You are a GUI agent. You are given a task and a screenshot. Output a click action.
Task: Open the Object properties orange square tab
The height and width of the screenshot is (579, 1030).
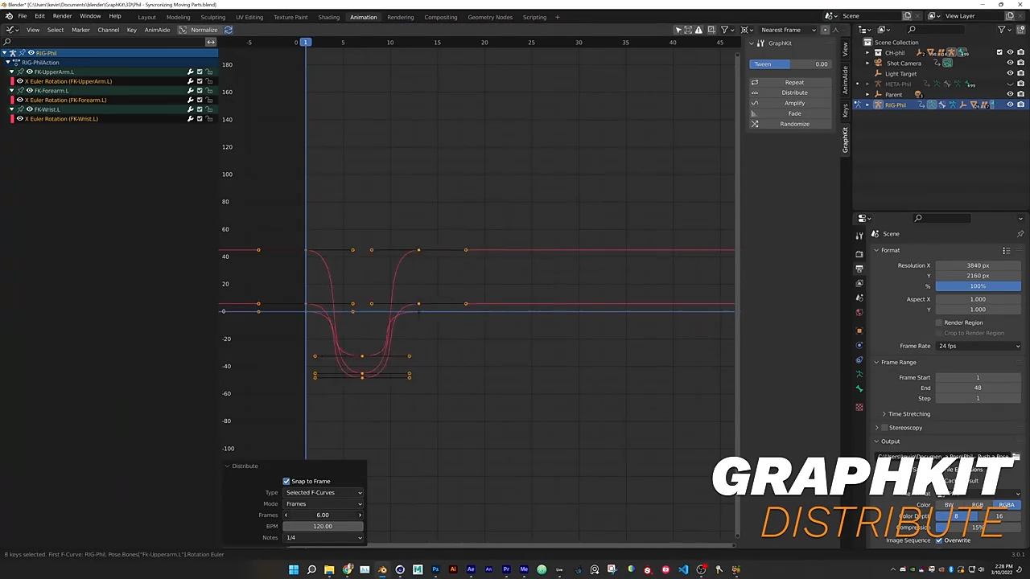coord(859,330)
